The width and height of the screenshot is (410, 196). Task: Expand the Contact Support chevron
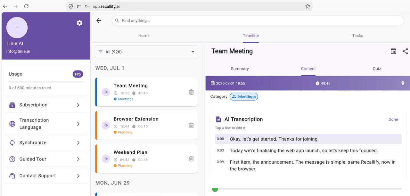(x=78, y=176)
